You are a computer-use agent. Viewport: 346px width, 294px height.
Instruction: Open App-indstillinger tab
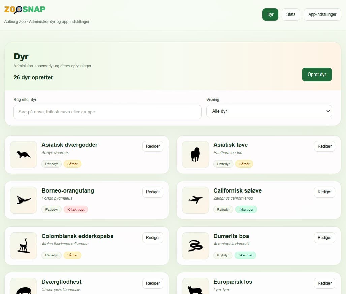pyautogui.click(x=322, y=14)
